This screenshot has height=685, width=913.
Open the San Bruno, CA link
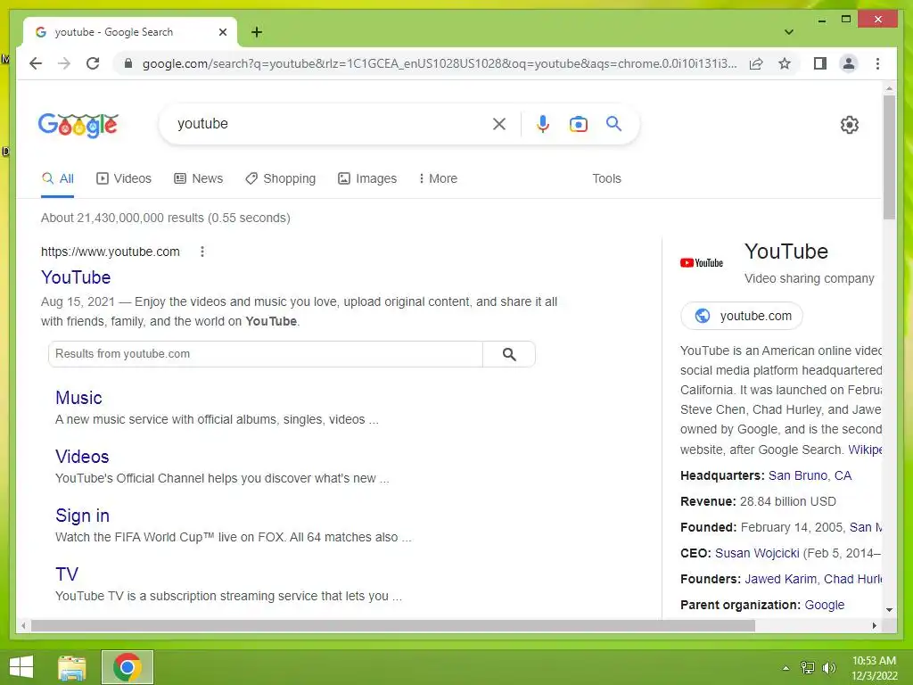click(810, 476)
